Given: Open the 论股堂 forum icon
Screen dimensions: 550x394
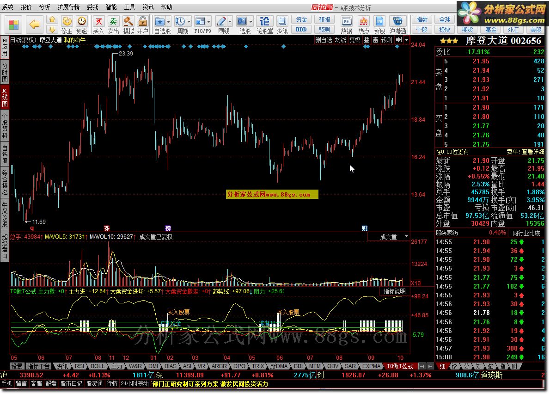Looking at the screenshot, I should click(x=265, y=25).
